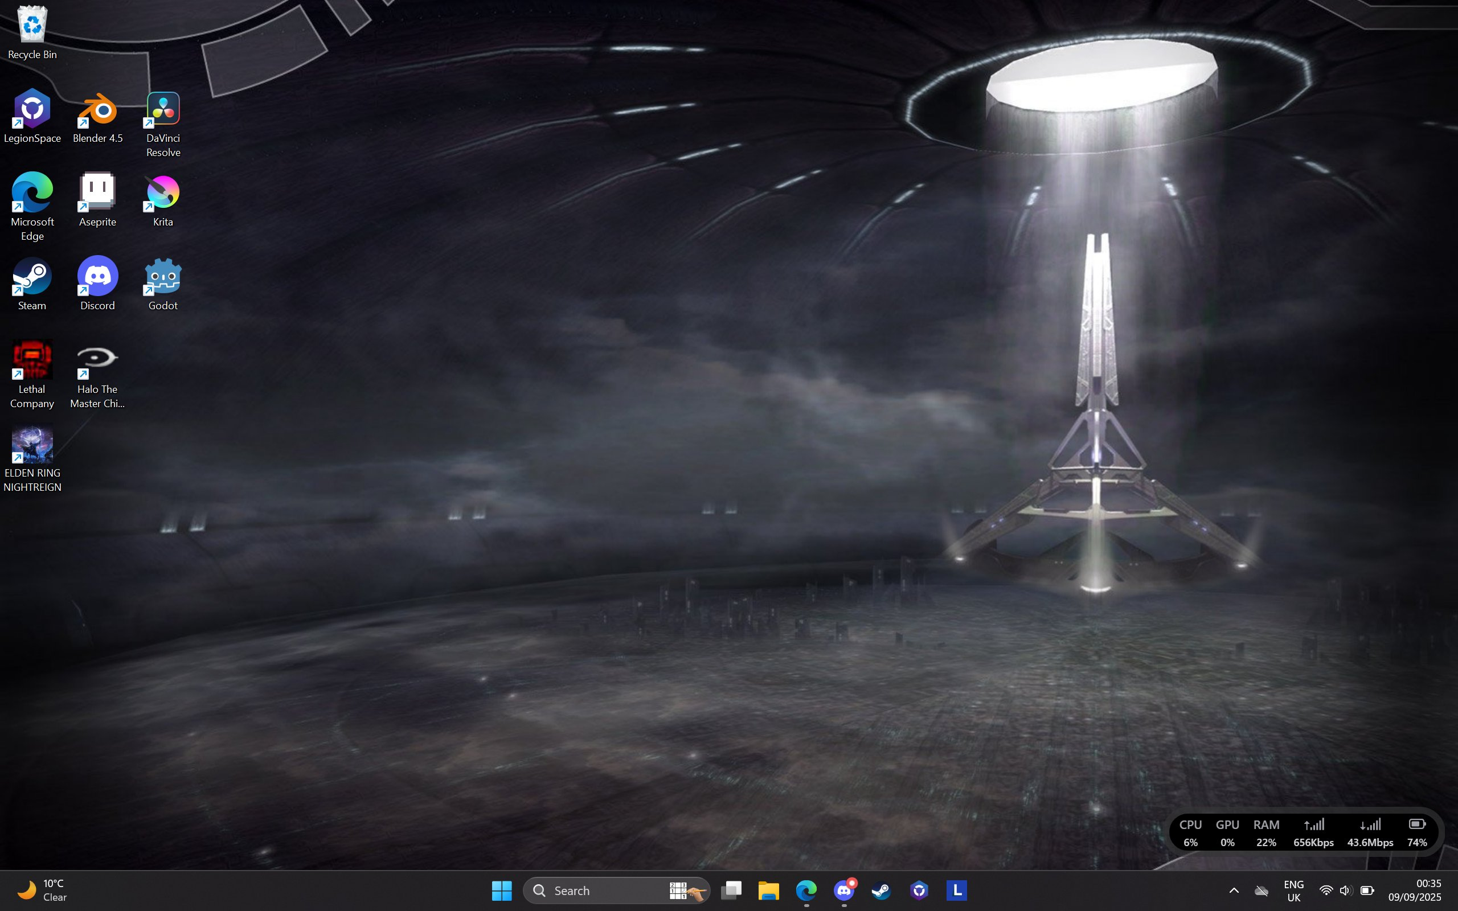The image size is (1458, 911).
Task: Open the Recycle Bin desktop icon
Action: tap(32, 32)
